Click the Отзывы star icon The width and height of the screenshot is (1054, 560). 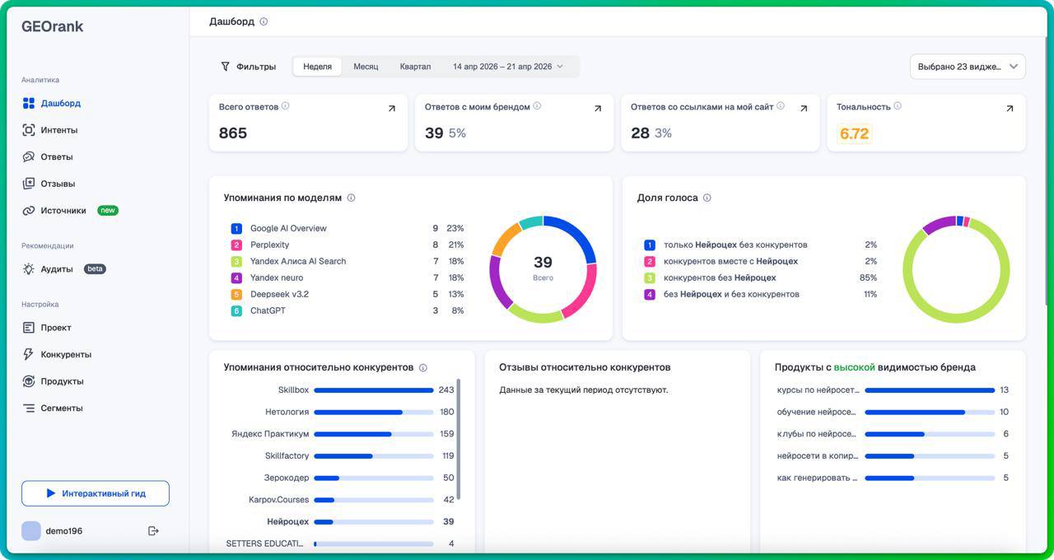click(29, 184)
